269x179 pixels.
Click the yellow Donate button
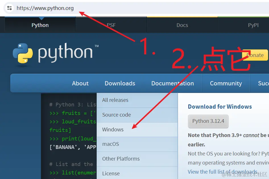click(x=255, y=55)
